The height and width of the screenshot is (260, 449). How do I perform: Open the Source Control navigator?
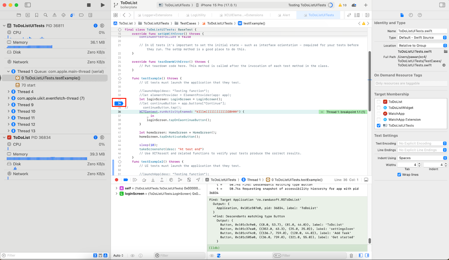click(x=28, y=15)
